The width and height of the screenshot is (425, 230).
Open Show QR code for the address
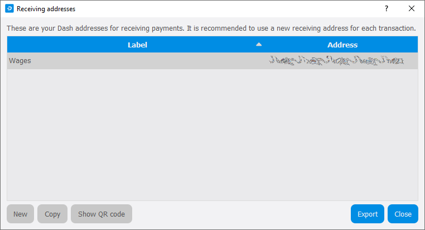pos(102,214)
